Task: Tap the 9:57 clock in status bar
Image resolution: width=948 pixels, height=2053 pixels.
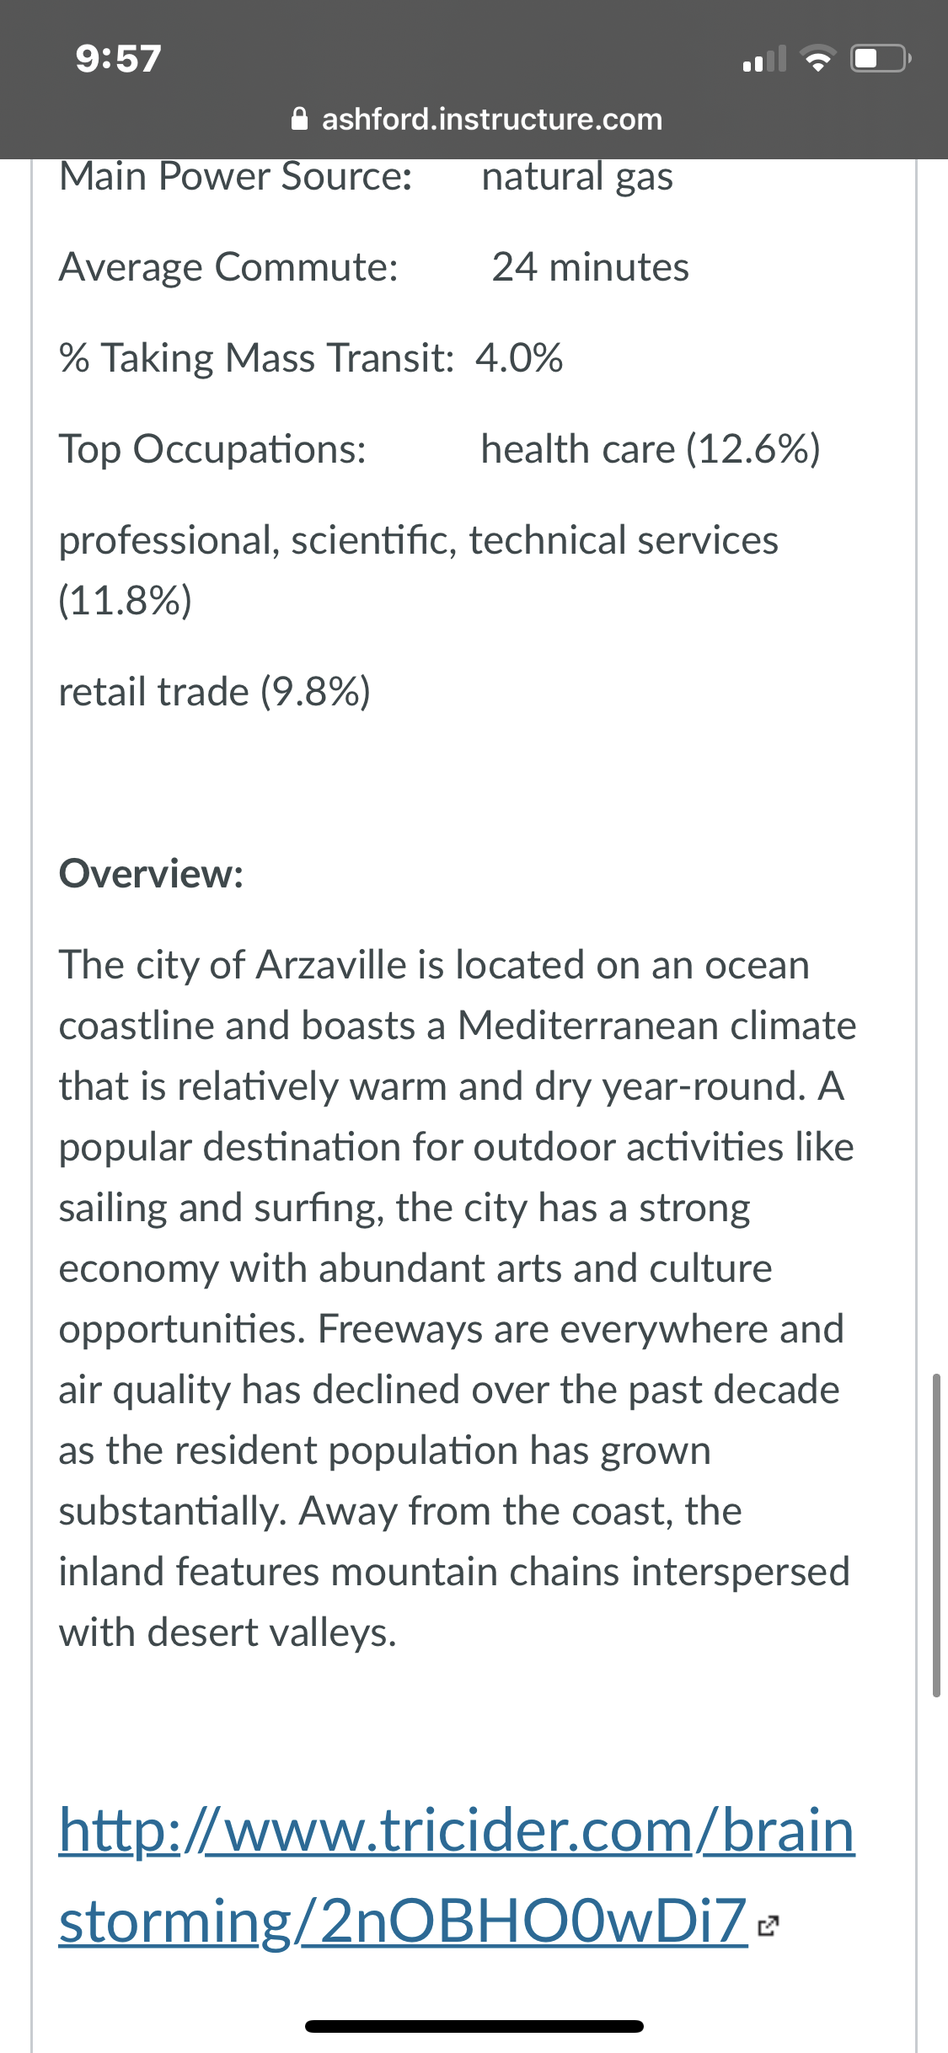Action: pyautogui.click(x=118, y=59)
